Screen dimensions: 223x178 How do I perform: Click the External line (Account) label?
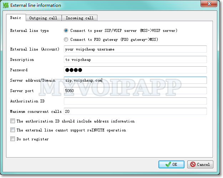click(x=35, y=49)
